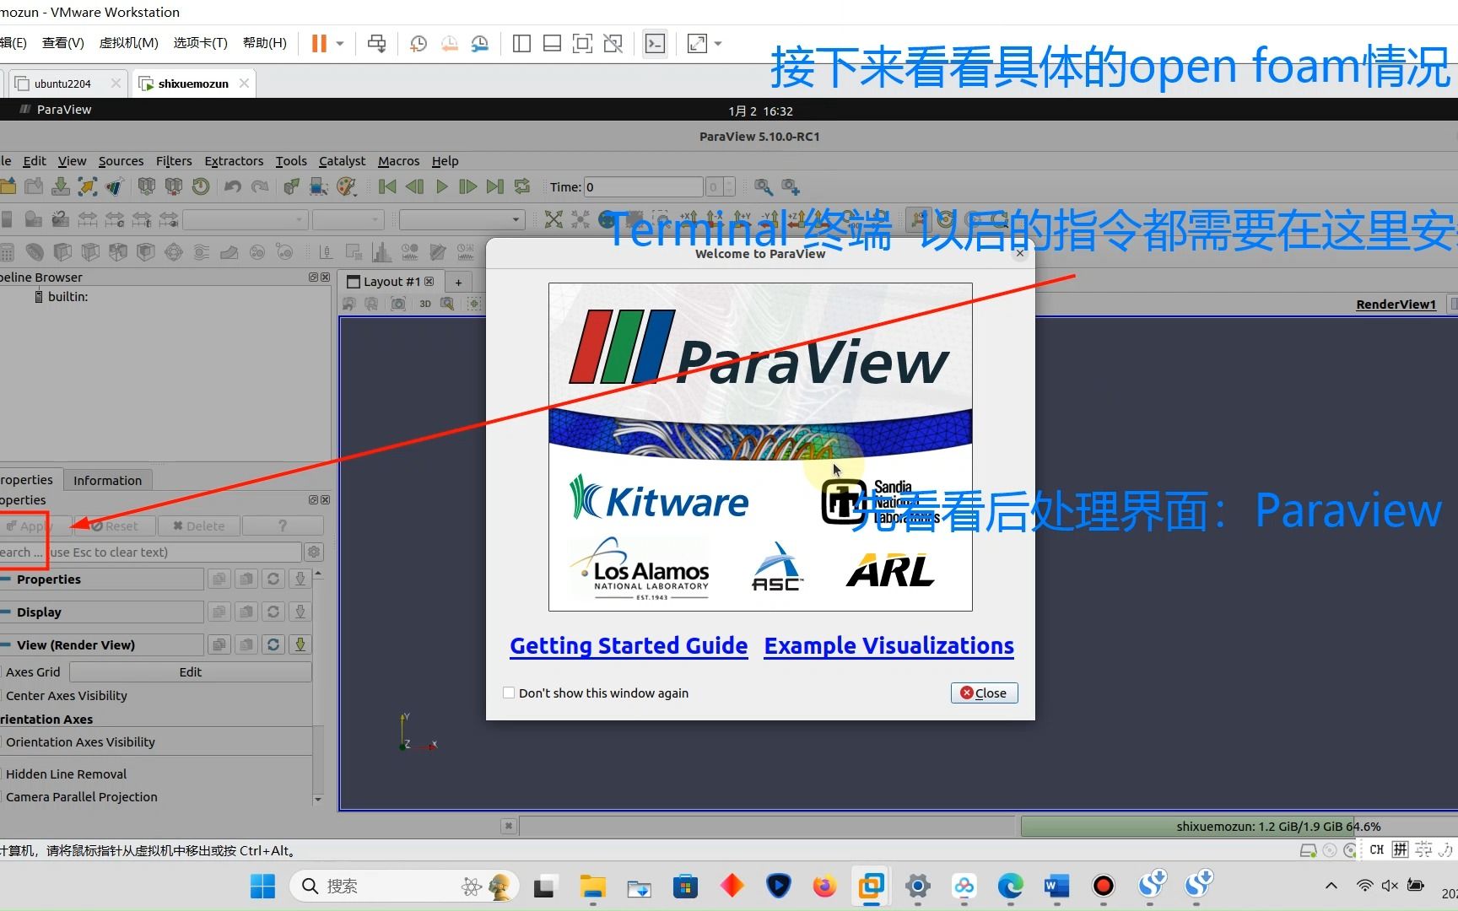Click the Reset Camera arrows icon

point(553,219)
